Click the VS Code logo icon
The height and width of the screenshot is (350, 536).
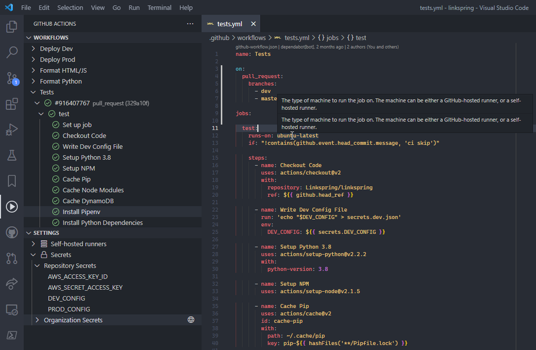click(x=9, y=7)
